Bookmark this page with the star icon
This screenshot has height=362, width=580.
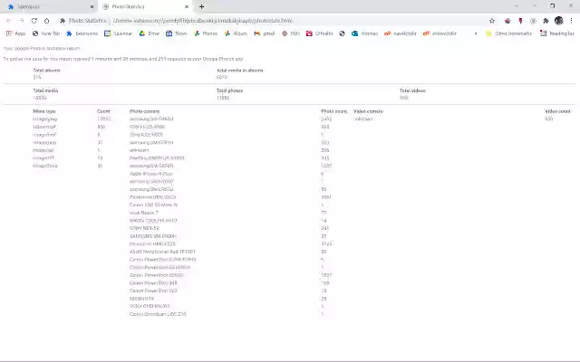point(492,21)
